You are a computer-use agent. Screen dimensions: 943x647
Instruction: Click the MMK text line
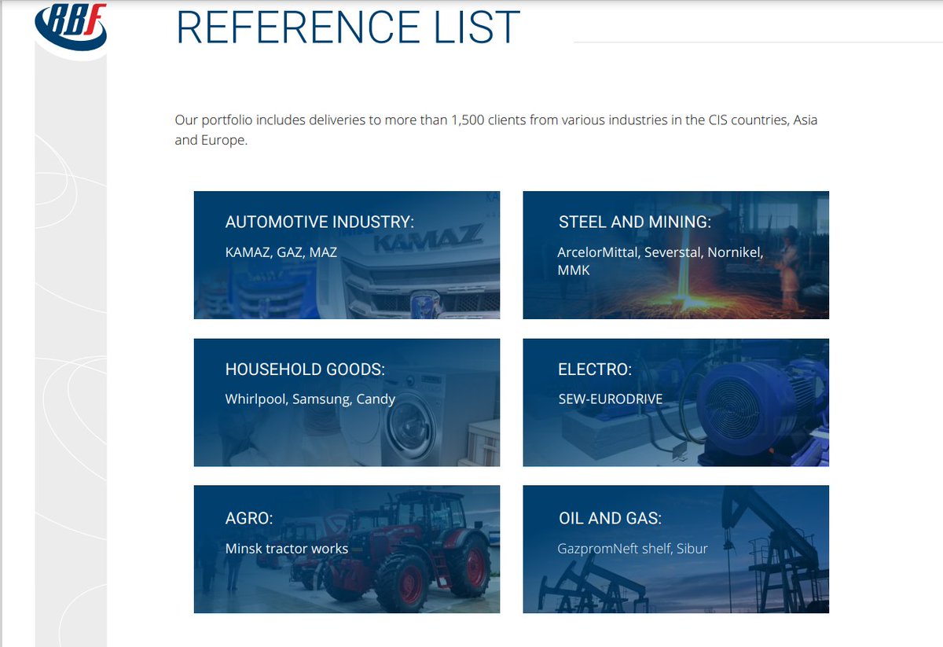[x=574, y=270]
